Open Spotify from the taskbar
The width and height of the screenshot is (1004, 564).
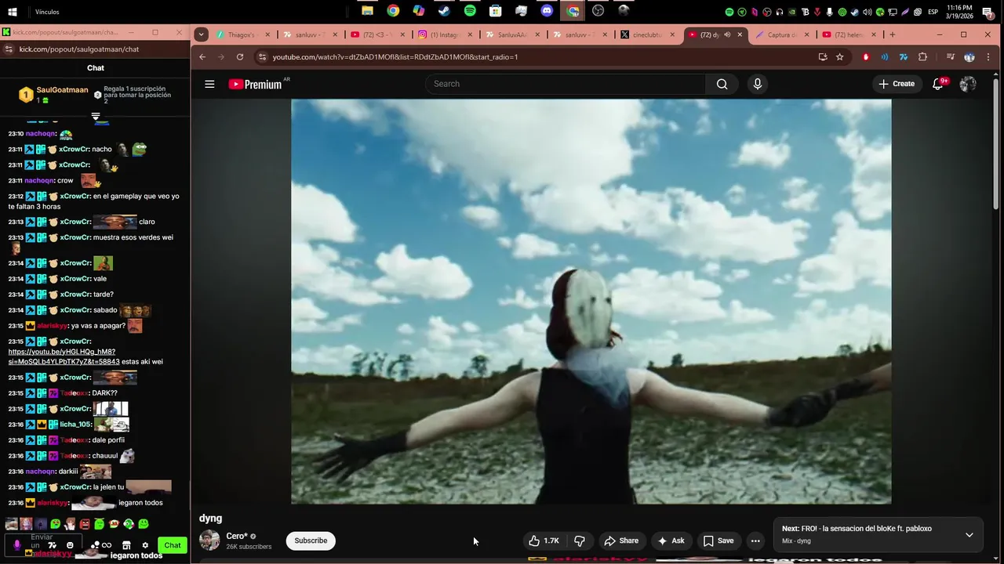[x=470, y=11]
